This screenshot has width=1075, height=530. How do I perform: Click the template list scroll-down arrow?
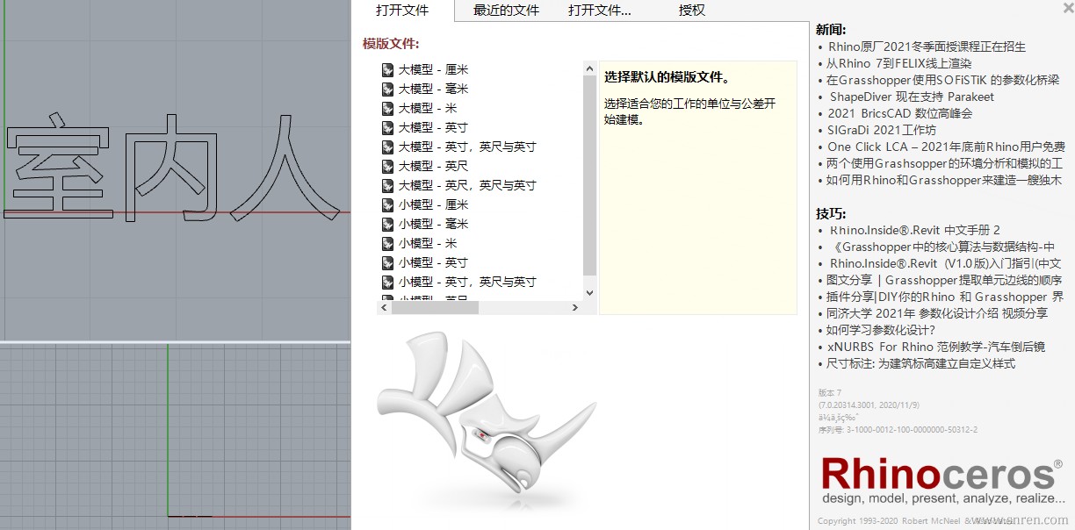pyautogui.click(x=589, y=293)
